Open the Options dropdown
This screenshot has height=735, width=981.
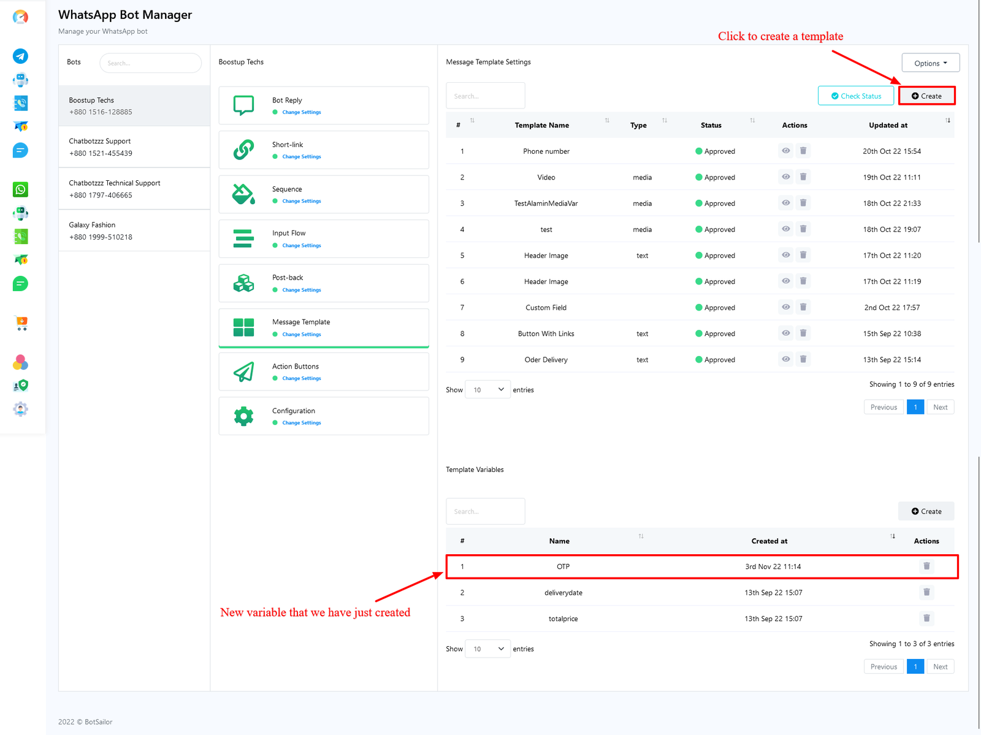coord(930,63)
